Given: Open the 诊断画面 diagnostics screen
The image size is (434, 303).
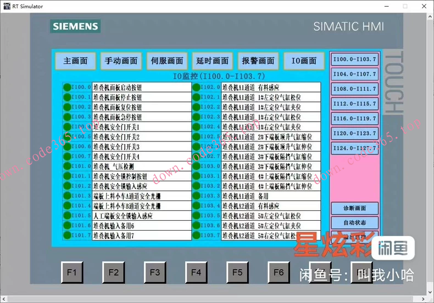Looking at the screenshot, I should point(354,208).
